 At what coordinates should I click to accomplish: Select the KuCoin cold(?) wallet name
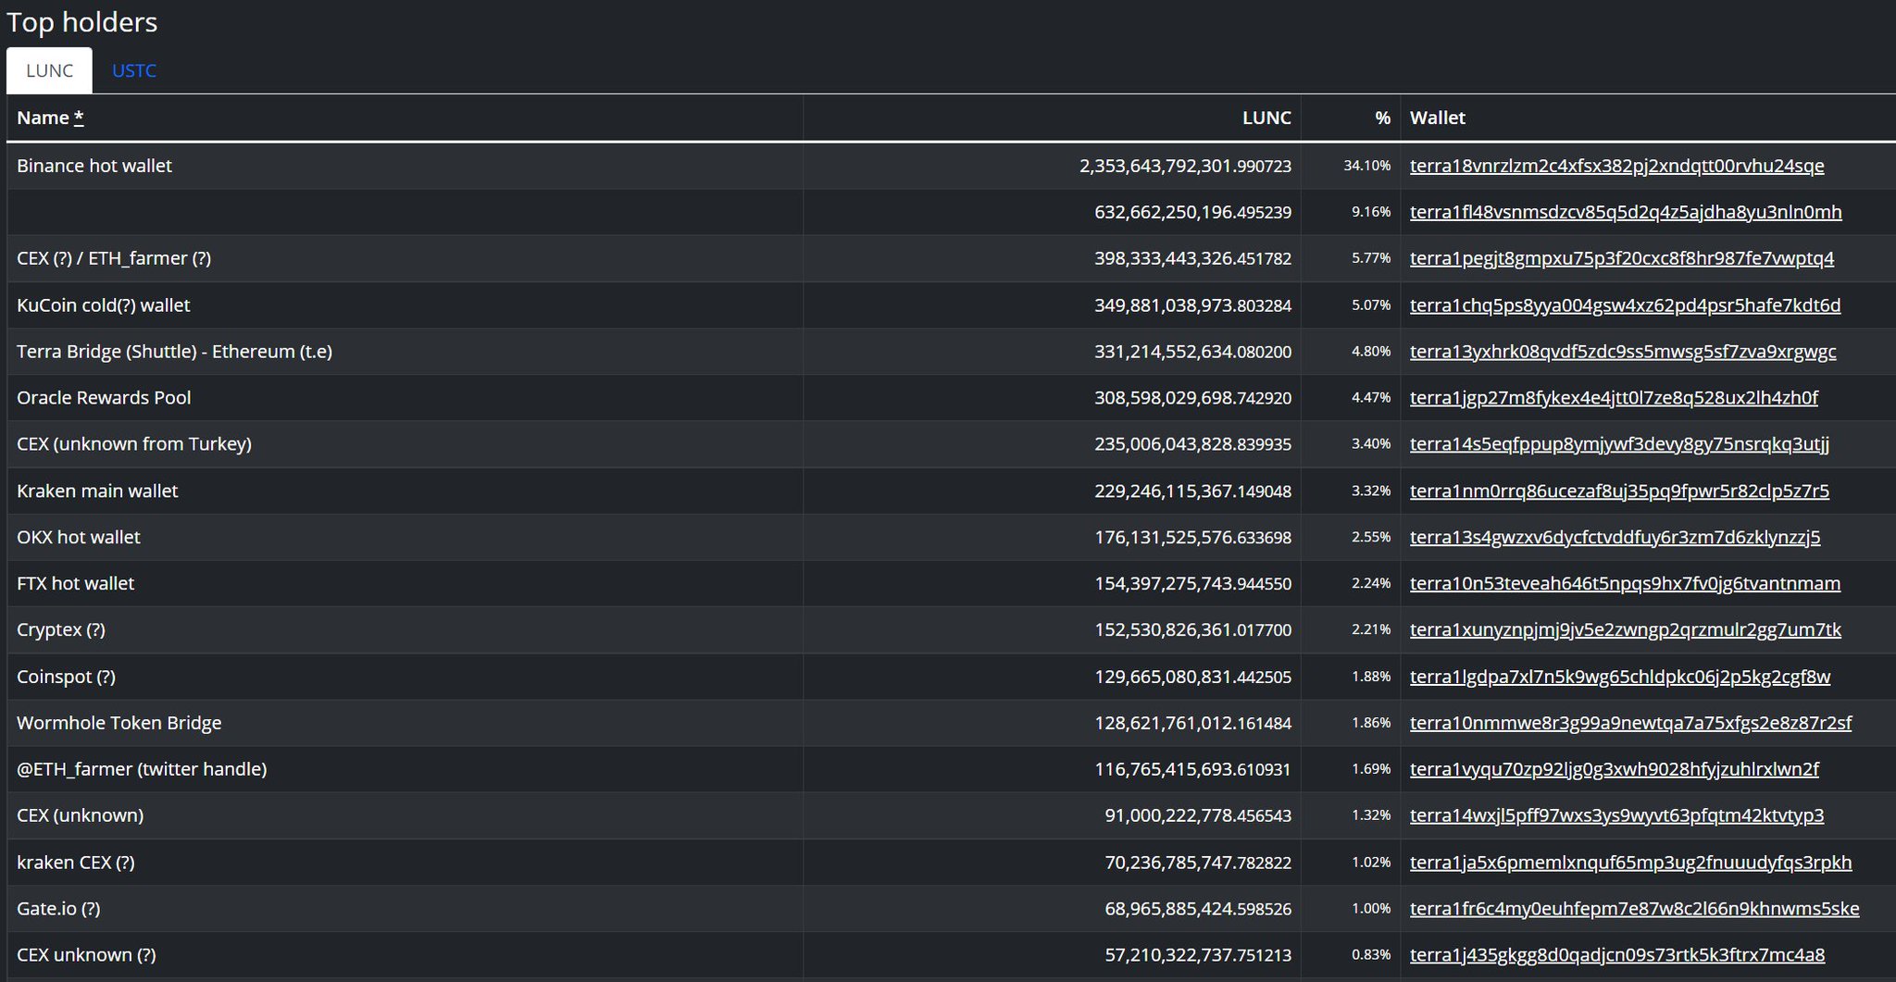103,305
